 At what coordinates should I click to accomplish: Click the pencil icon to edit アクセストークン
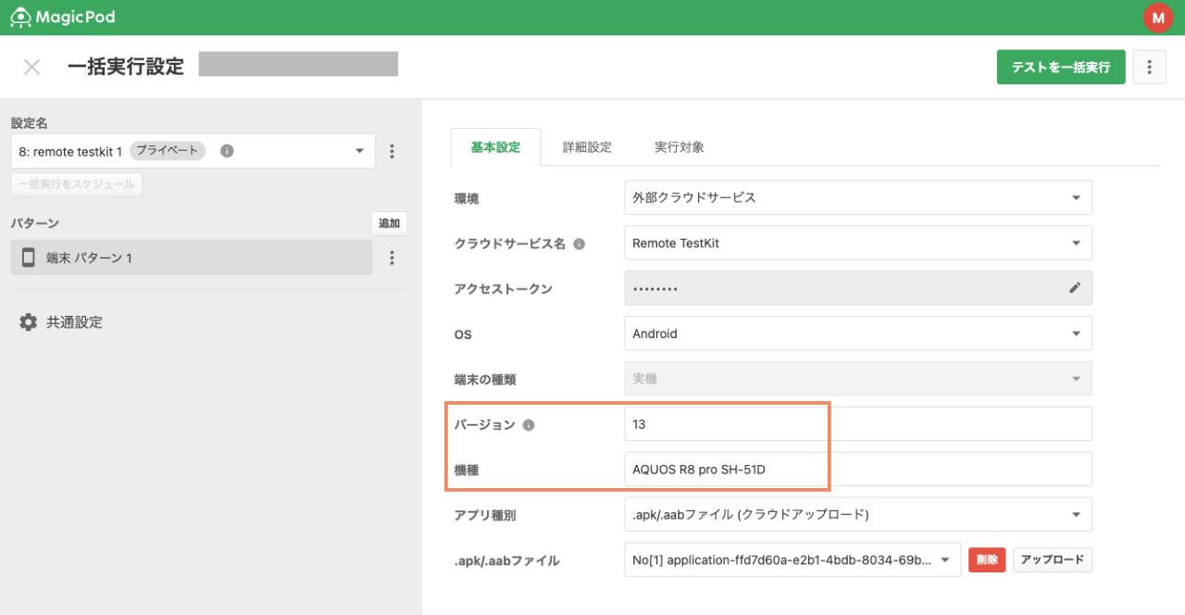coord(1075,288)
